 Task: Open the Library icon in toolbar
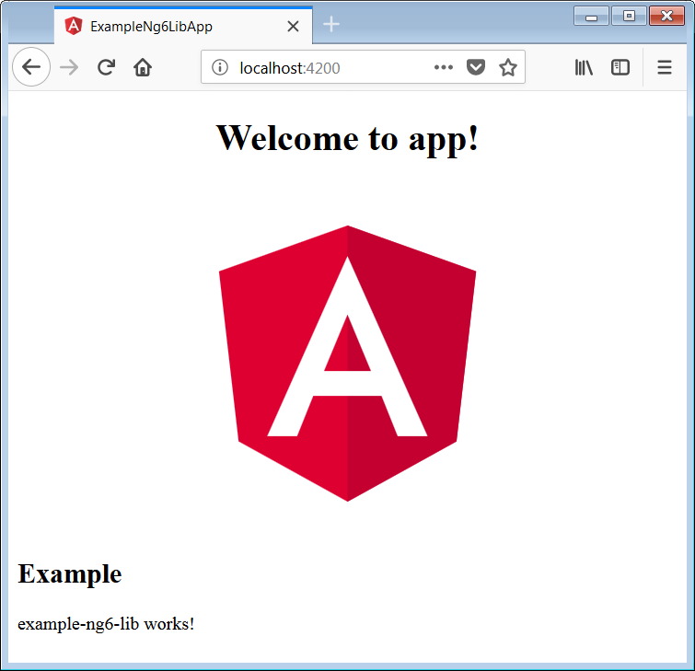pyautogui.click(x=584, y=67)
